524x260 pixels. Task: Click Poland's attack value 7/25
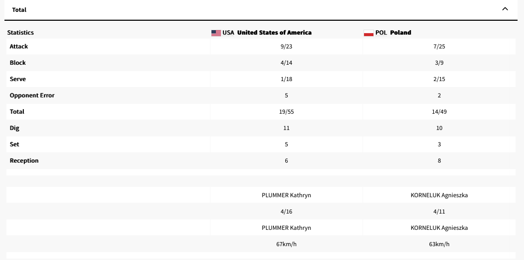[x=439, y=46]
